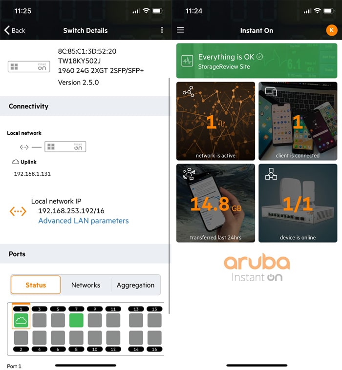Screen dimensions: 342x370
Task: Open the orange K account avatar
Action: point(332,30)
